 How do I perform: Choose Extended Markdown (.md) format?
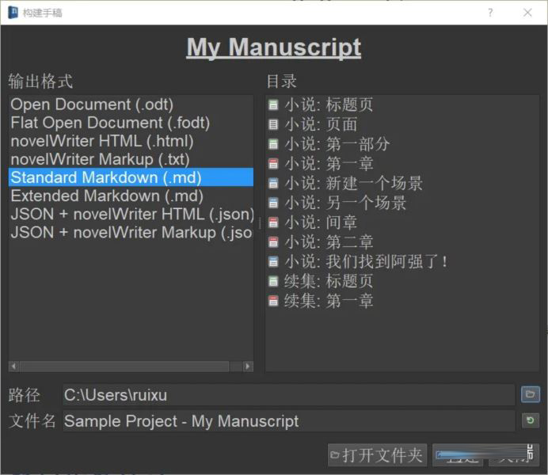click(131, 196)
